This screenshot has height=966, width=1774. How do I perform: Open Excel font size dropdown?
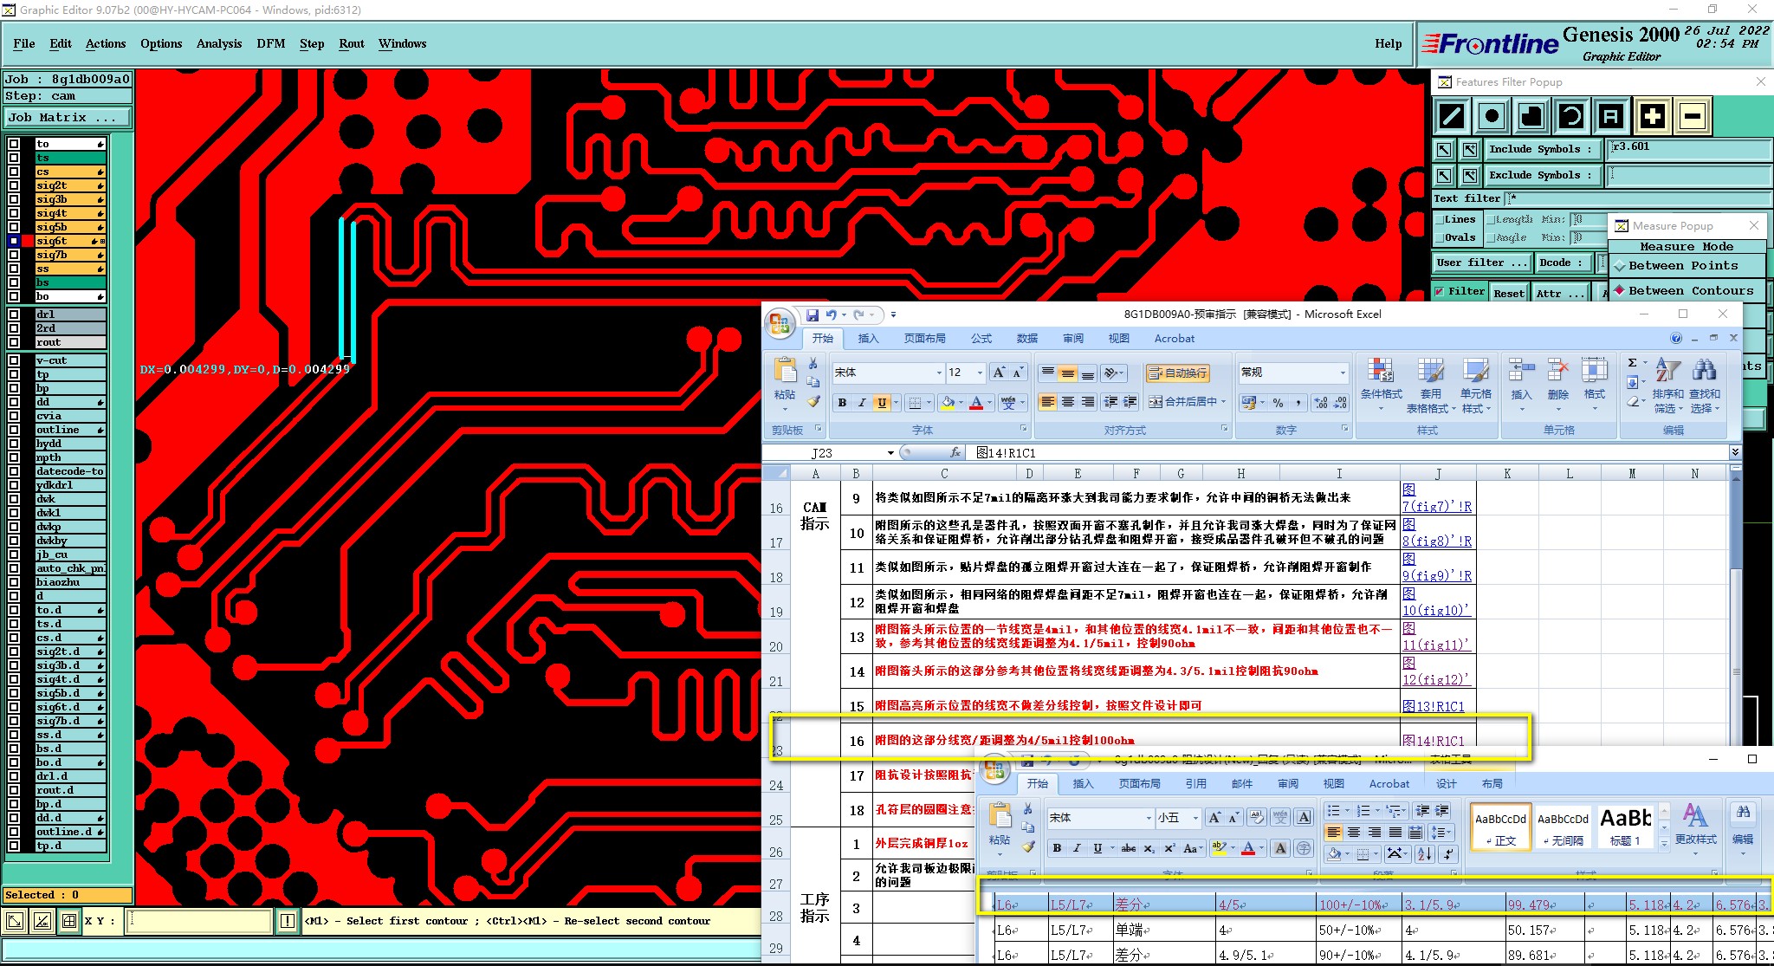click(x=980, y=373)
